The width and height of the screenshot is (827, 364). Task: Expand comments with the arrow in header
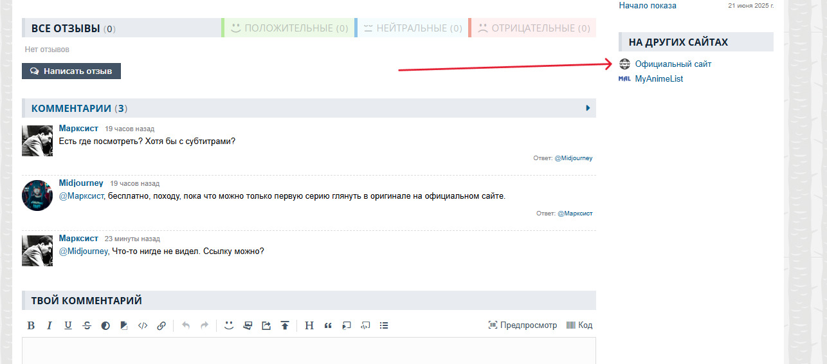[588, 108]
